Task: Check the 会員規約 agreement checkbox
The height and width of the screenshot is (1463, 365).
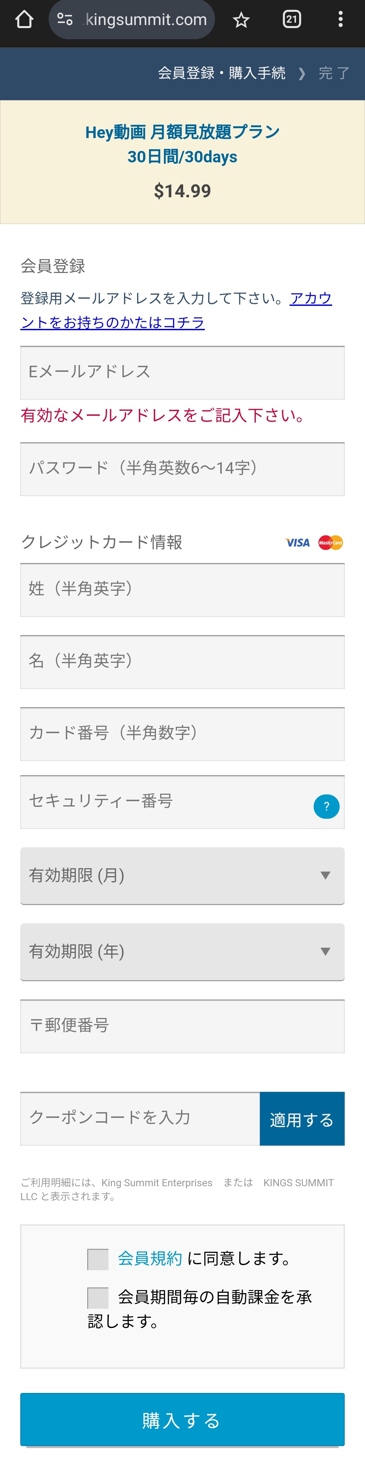Action: pyautogui.click(x=98, y=1259)
